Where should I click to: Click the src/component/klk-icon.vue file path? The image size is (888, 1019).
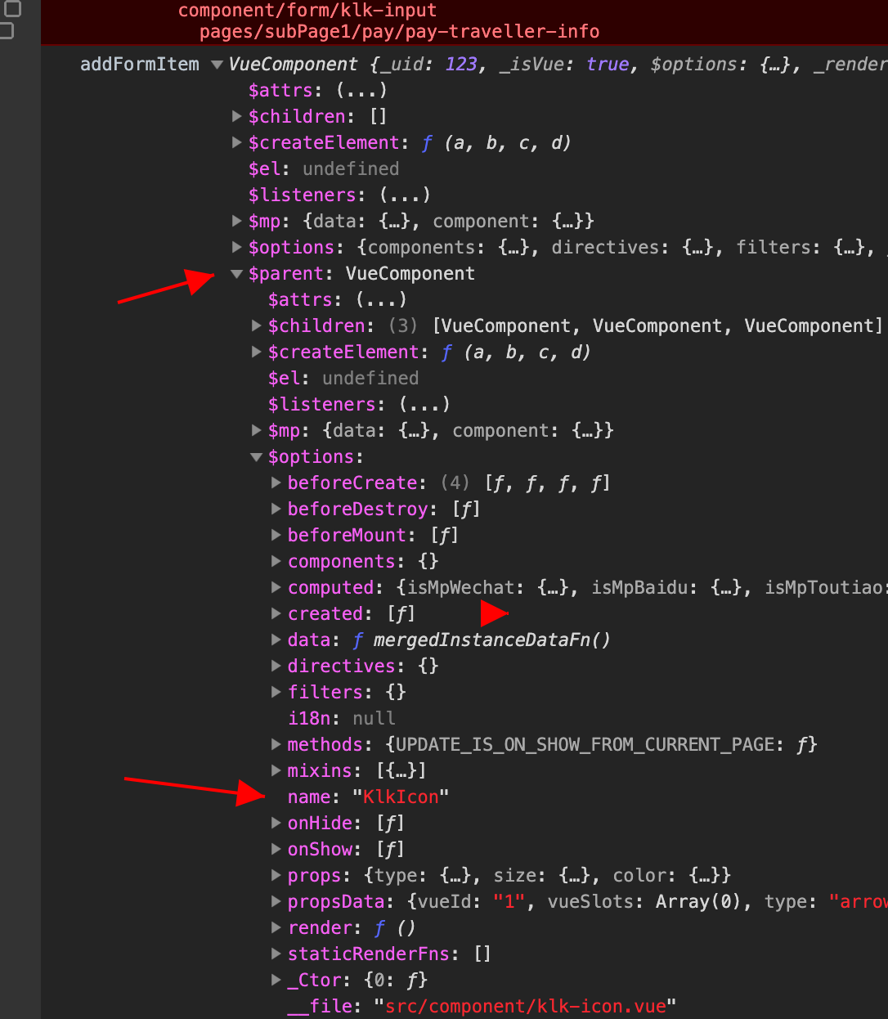click(x=525, y=1007)
